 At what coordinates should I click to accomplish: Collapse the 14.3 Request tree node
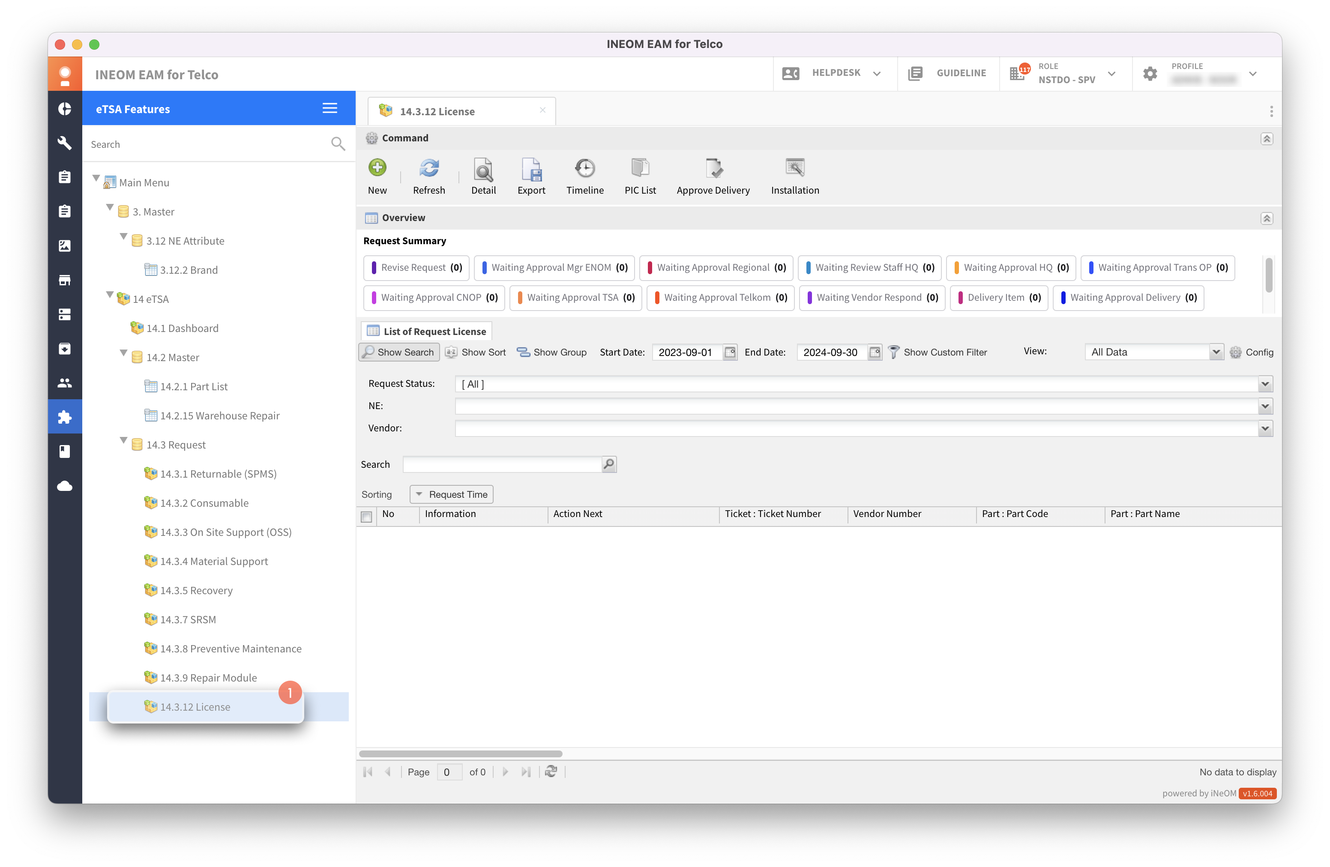tap(123, 441)
